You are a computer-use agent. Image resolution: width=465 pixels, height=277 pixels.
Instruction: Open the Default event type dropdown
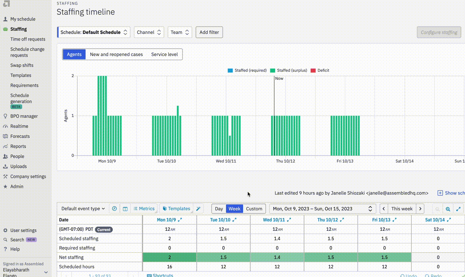point(83,208)
